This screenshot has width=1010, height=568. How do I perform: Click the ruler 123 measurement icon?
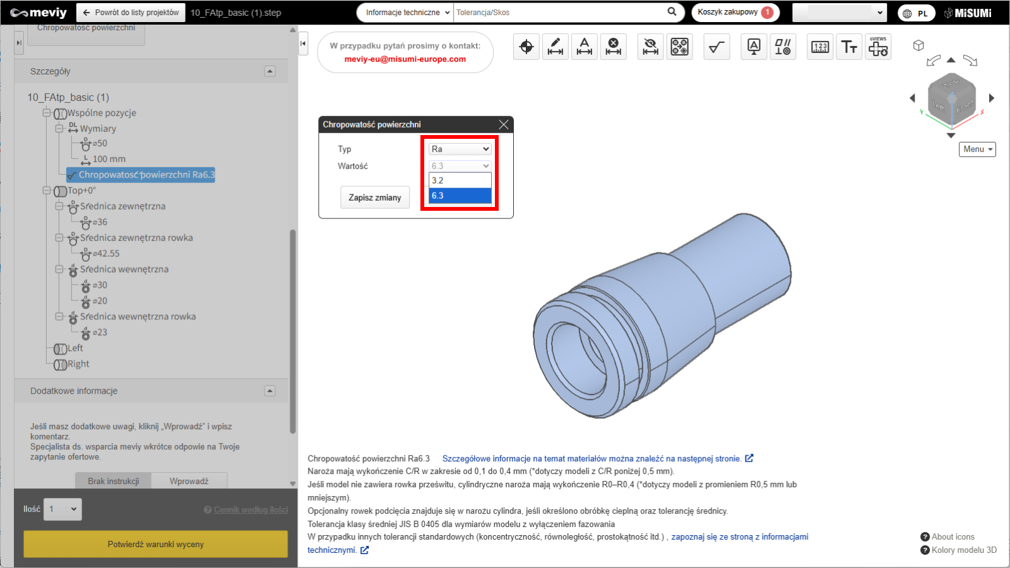click(820, 47)
